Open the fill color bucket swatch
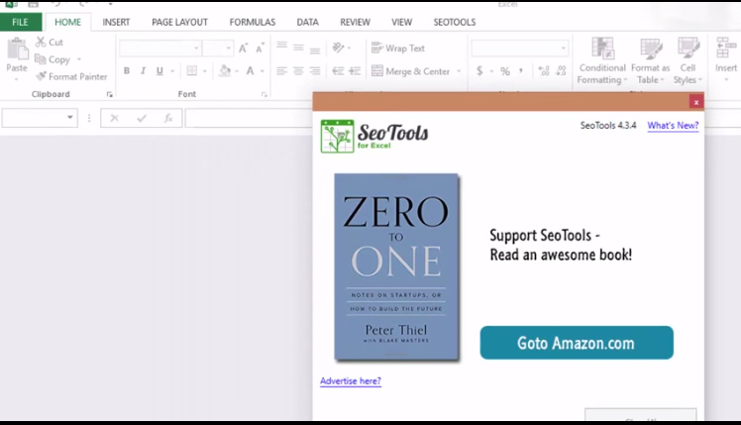The height and width of the screenshot is (425, 741). click(224, 71)
